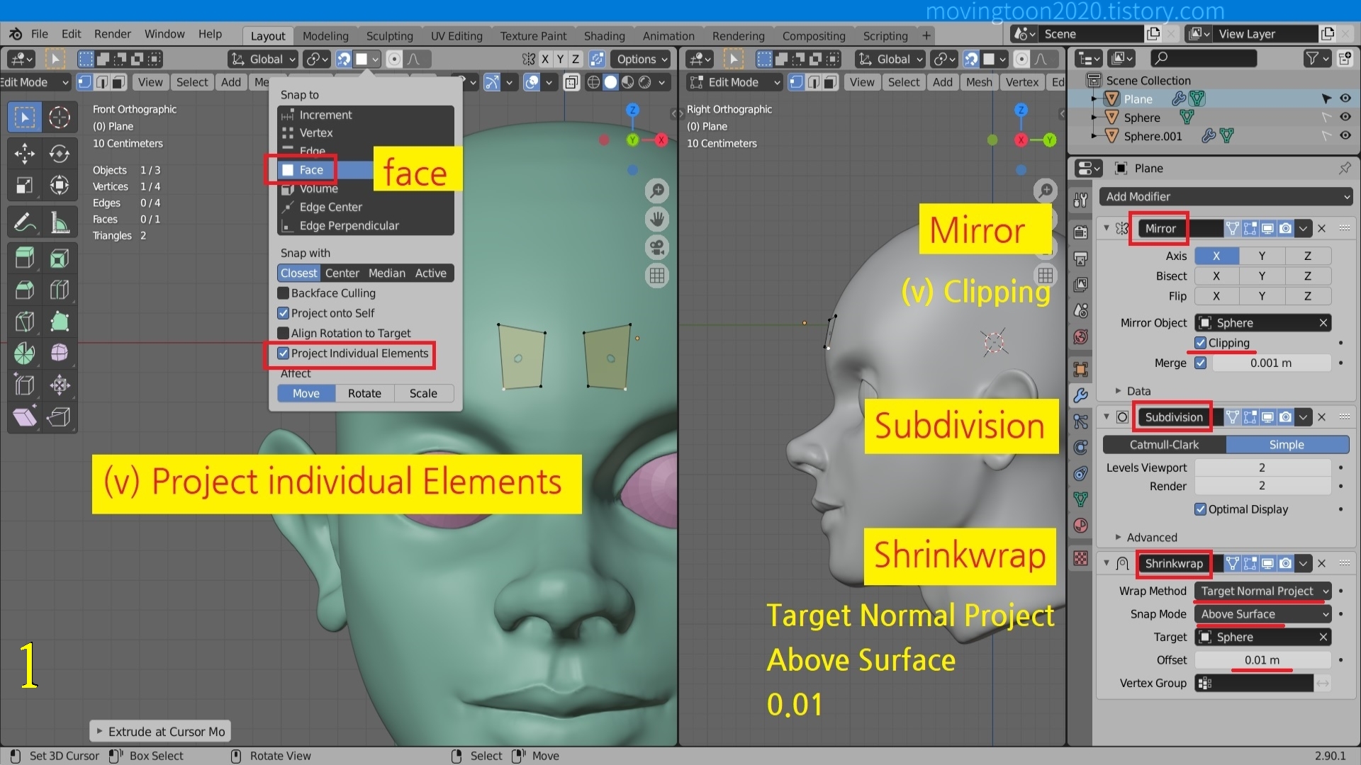Viewport: 1361px width, 765px height.
Task: Click the Vertex Group input field
Action: (x=1253, y=684)
